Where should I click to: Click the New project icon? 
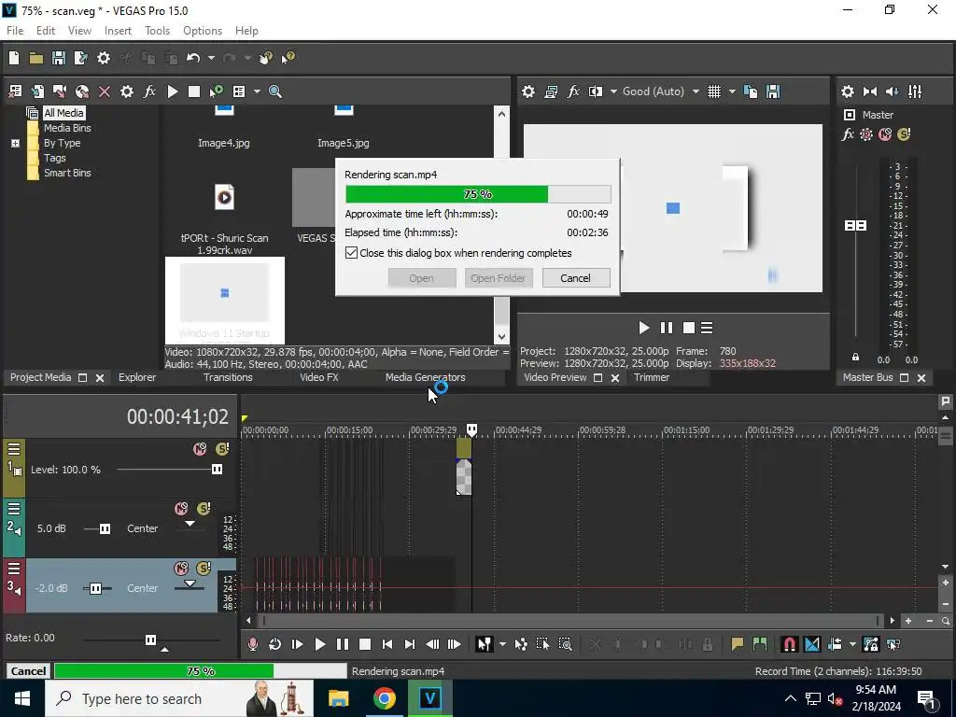pos(13,58)
